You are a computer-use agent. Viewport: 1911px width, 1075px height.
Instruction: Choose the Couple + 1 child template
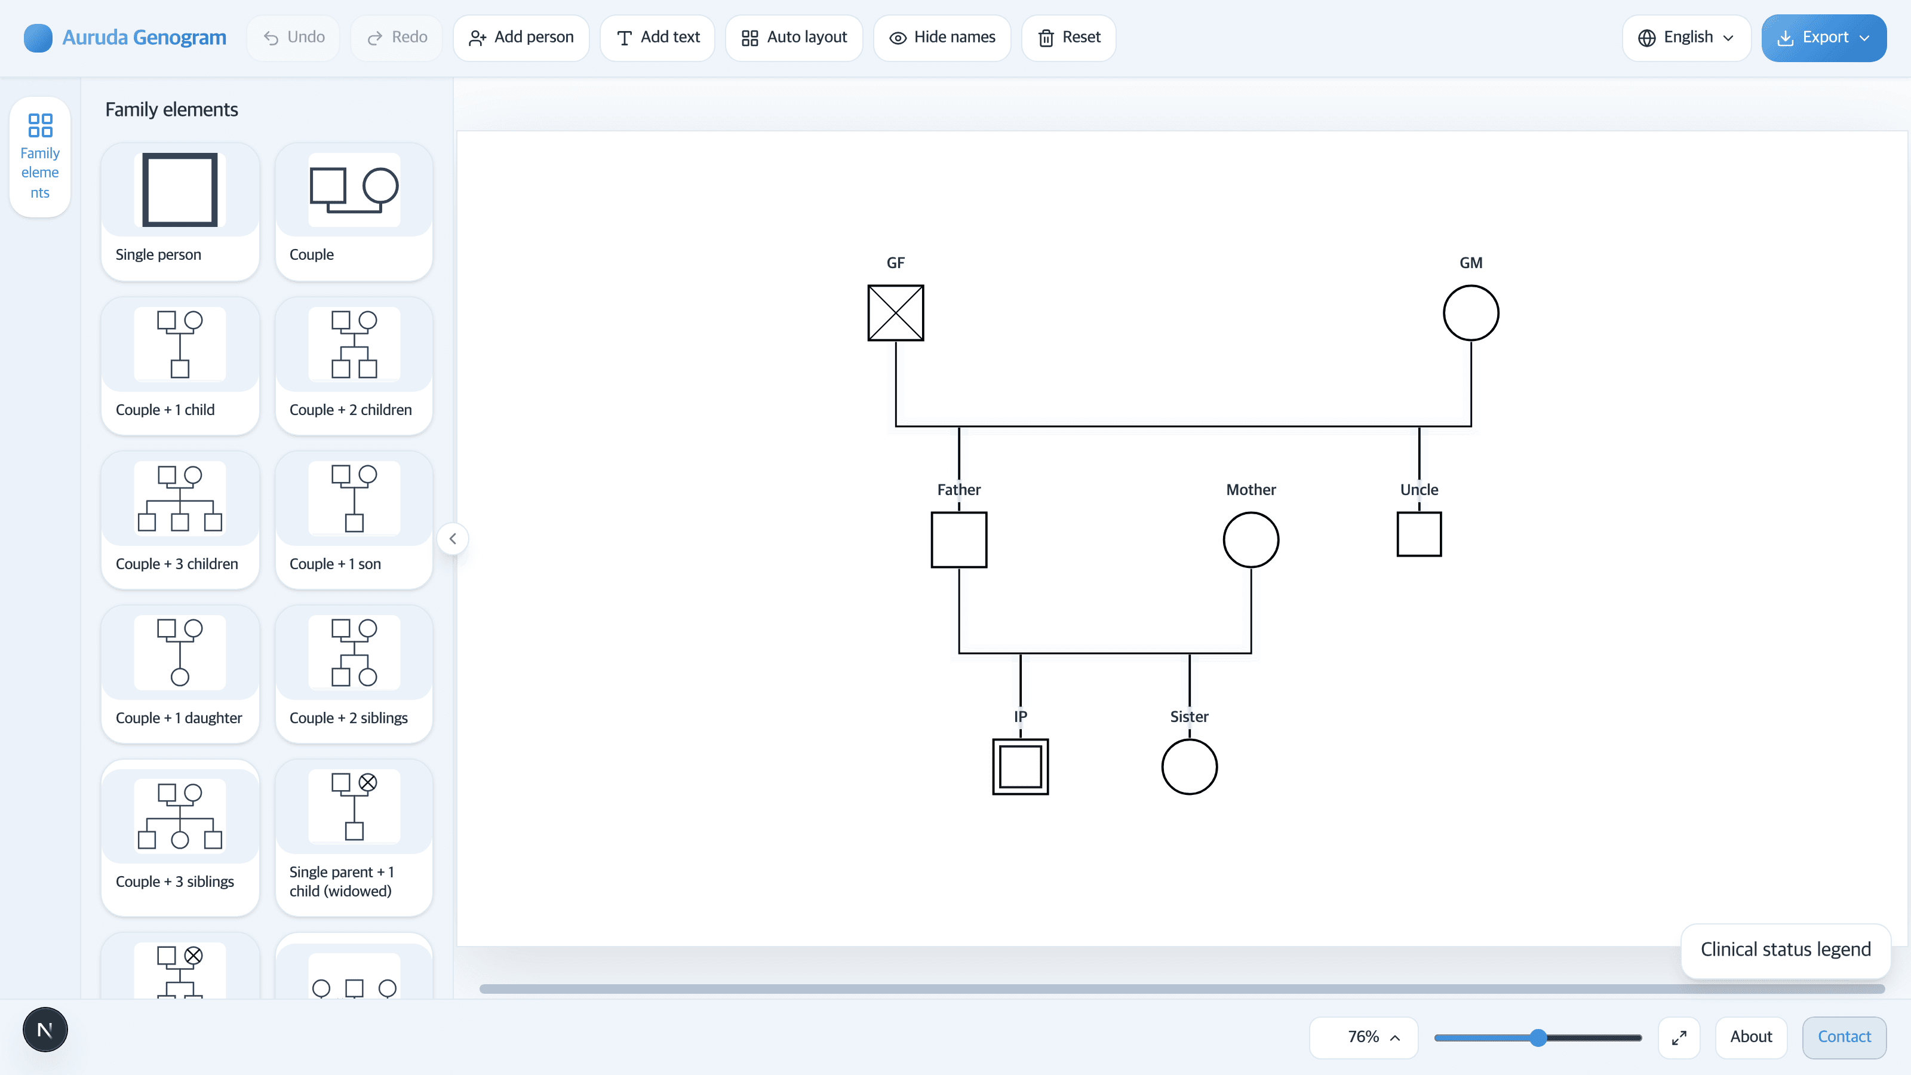(180, 367)
